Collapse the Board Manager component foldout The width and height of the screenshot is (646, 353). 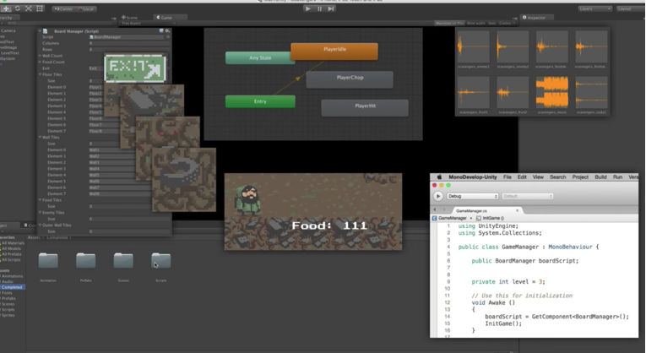click(x=40, y=31)
